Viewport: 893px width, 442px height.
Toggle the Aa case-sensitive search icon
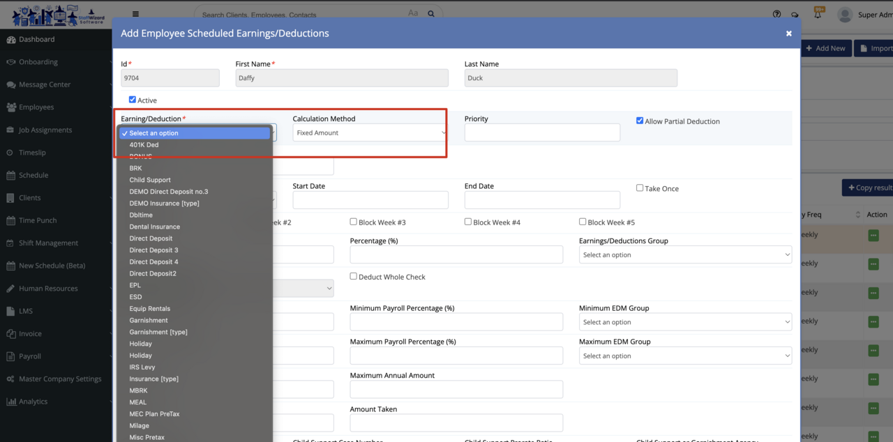point(413,13)
